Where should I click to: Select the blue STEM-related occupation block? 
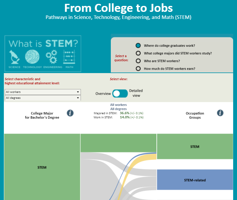point(195,180)
